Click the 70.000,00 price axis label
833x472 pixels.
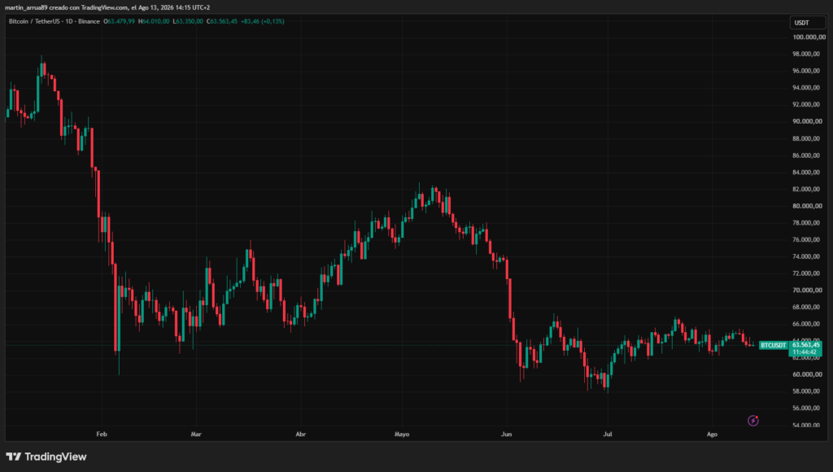pos(806,291)
